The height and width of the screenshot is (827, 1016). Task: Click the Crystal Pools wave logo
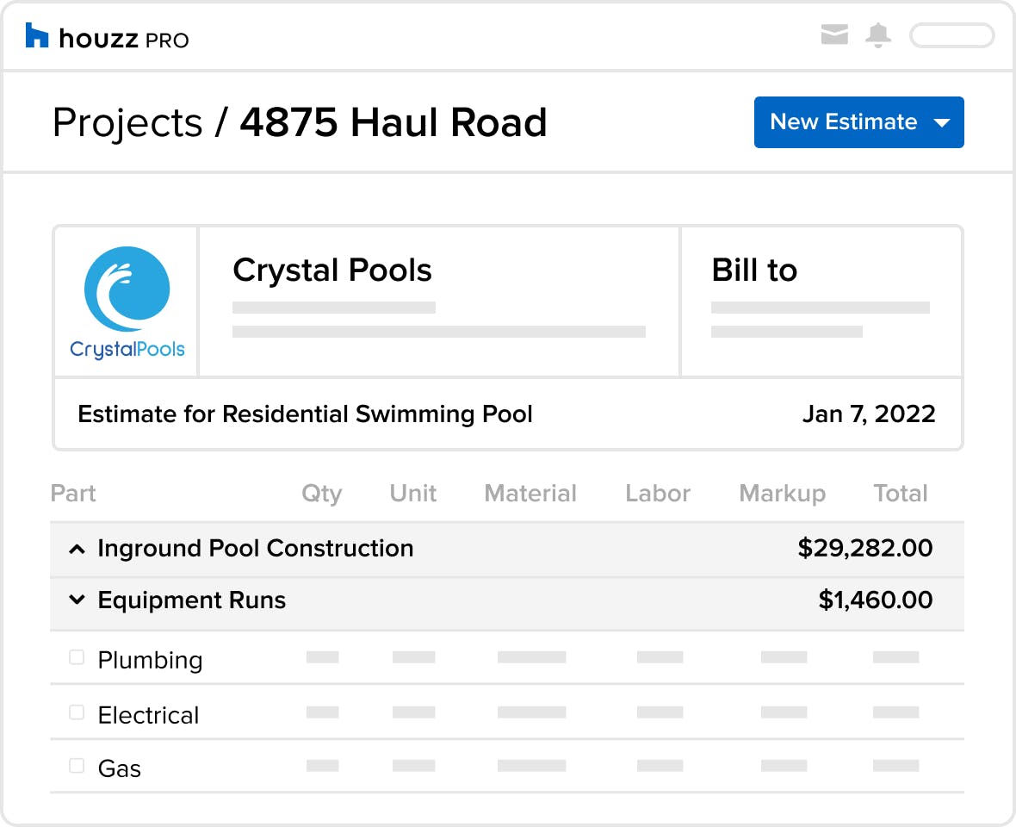(x=127, y=289)
